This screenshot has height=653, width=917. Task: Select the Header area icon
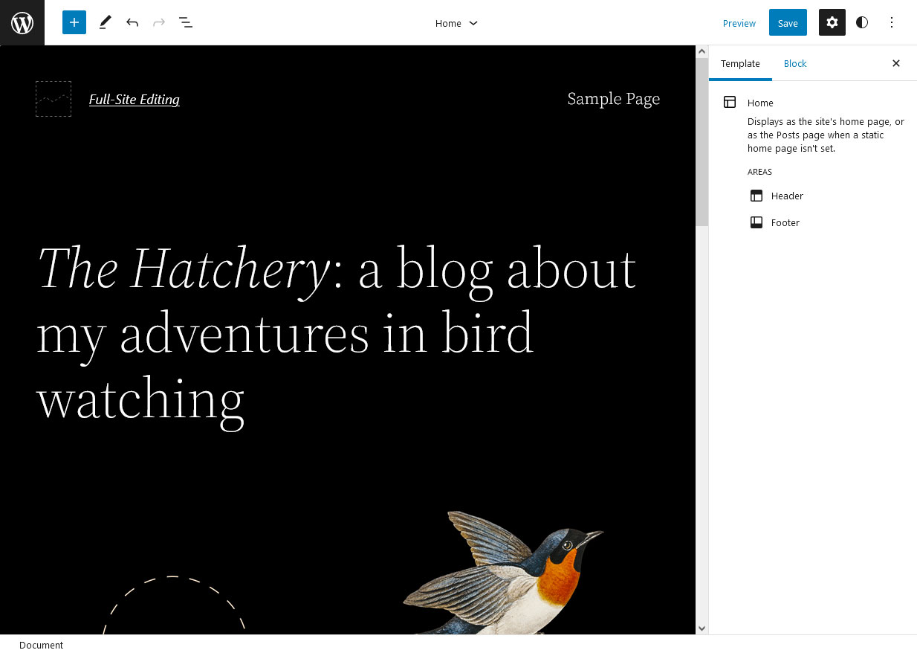tap(756, 196)
